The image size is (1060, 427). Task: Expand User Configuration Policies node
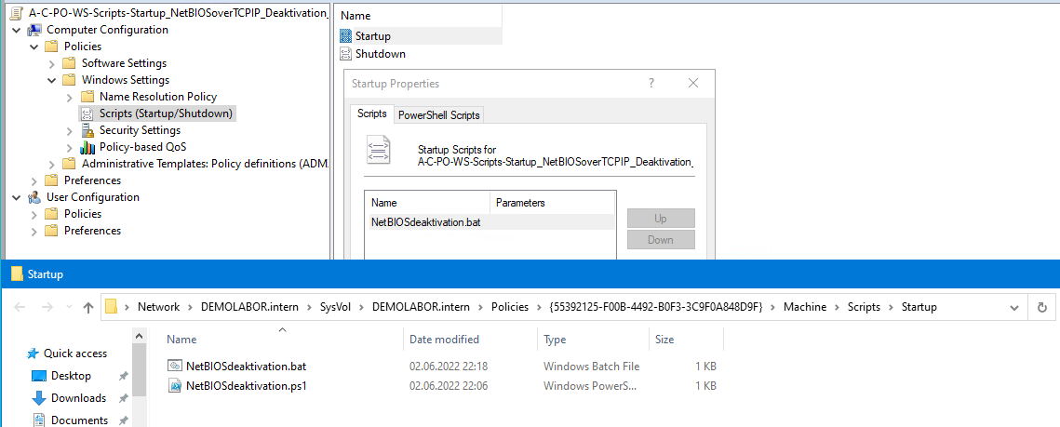(x=34, y=214)
